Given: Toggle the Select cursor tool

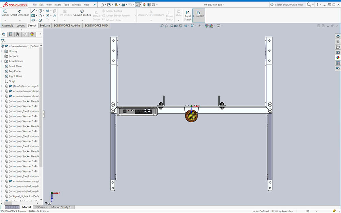Looking at the screenshot, I should pos(137,5).
